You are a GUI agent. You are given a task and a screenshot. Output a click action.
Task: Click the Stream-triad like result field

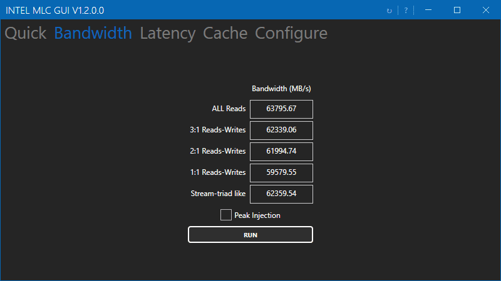pos(281,194)
